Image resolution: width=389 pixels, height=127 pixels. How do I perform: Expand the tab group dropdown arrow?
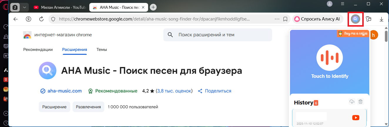pyautogui.click(x=25, y=7)
